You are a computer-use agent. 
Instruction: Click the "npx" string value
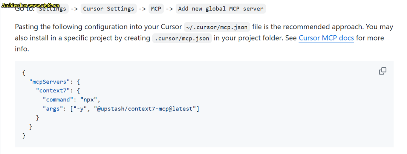[89, 100]
